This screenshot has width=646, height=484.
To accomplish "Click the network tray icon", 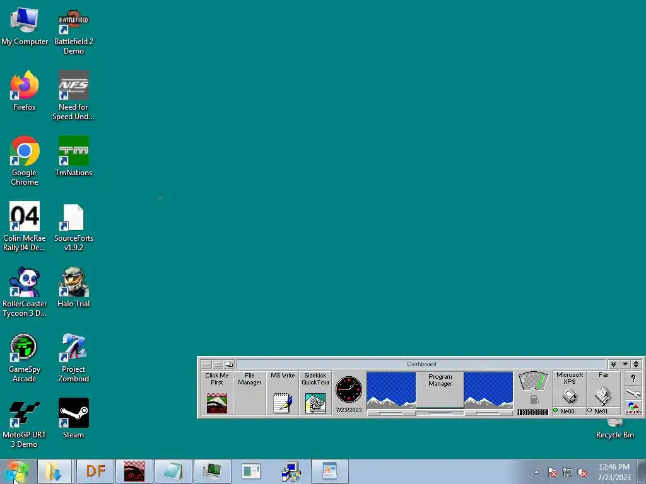I will point(567,472).
